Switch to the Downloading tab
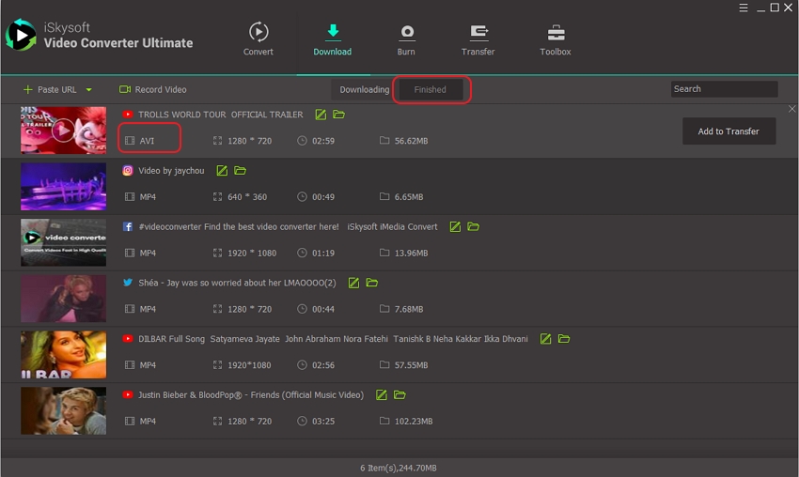The image size is (799, 477). [364, 90]
